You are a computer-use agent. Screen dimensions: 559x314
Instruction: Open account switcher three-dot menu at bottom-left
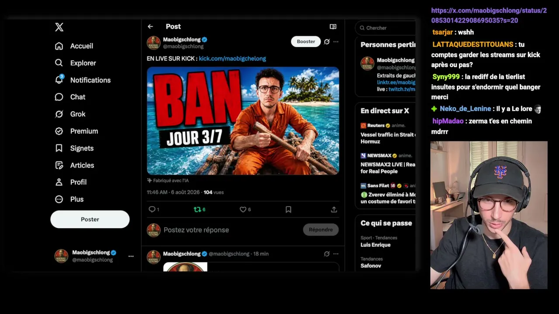pyautogui.click(x=131, y=256)
